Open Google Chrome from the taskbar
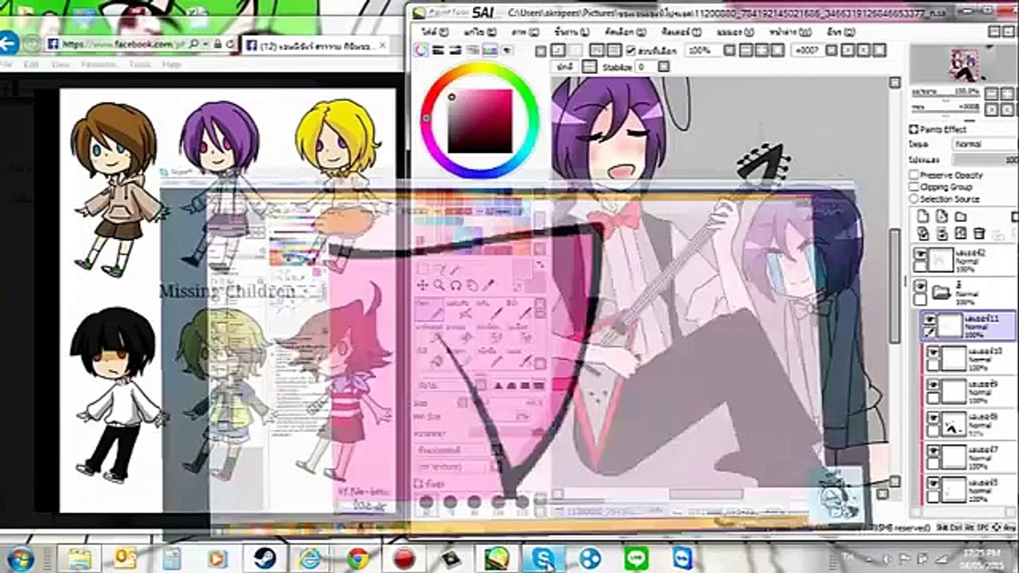The image size is (1019, 573). click(x=357, y=558)
